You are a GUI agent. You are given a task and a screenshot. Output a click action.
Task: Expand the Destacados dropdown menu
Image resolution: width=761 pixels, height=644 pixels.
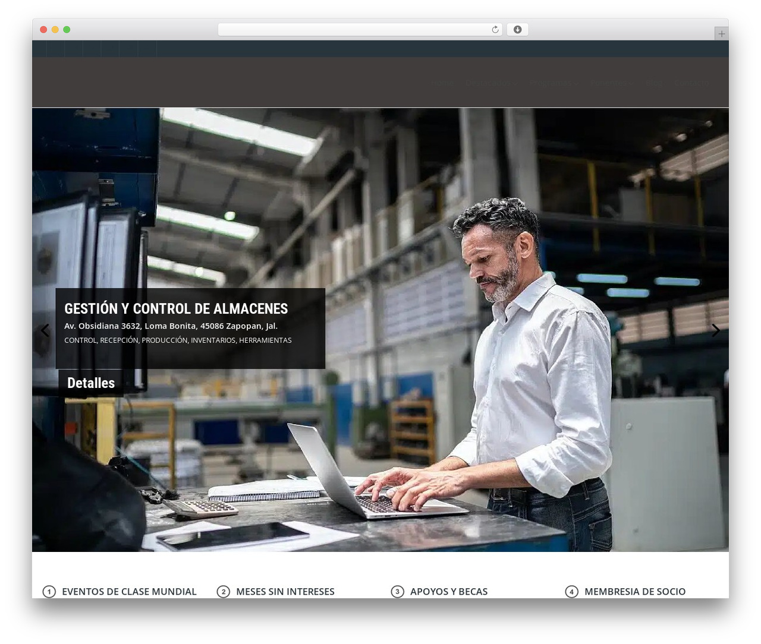[491, 83]
